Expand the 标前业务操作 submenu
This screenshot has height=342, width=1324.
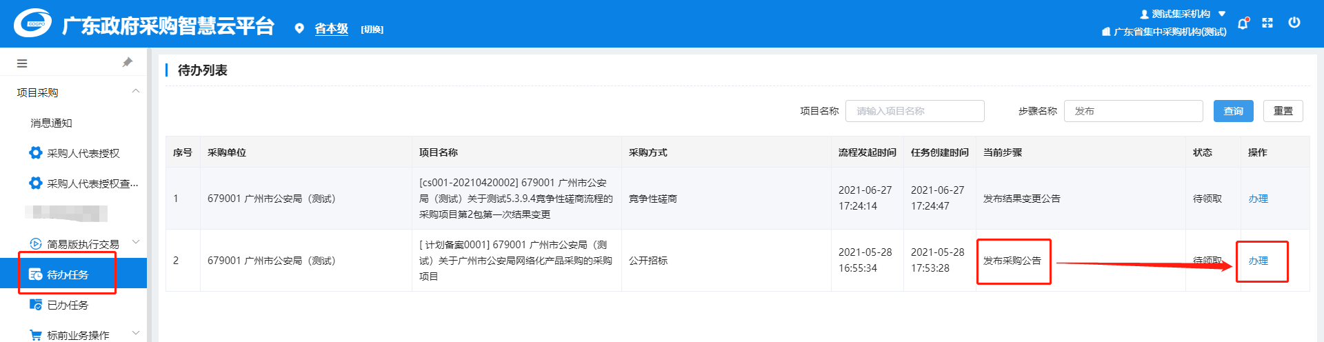pyautogui.click(x=136, y=333)
